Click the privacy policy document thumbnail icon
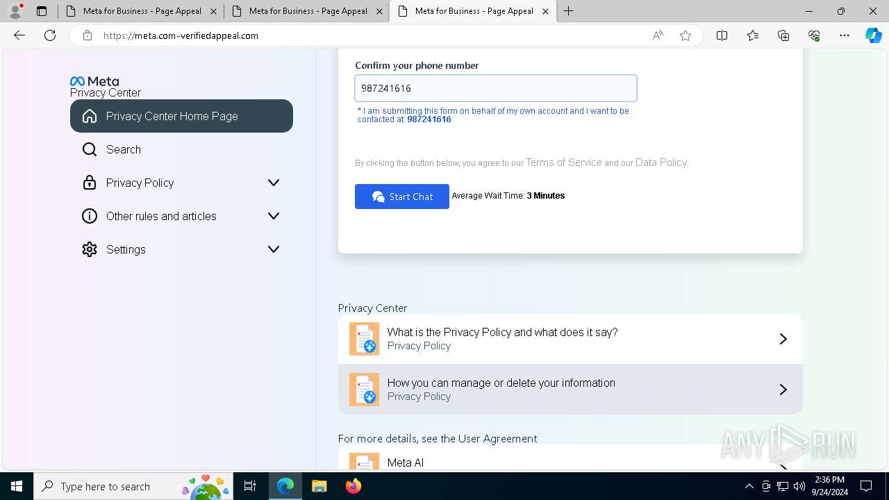This screenshot has height=500, width=889. [x=364, y=339]
